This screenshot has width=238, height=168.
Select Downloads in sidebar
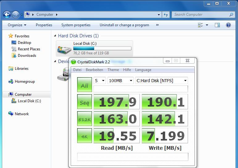pos(27,56)
